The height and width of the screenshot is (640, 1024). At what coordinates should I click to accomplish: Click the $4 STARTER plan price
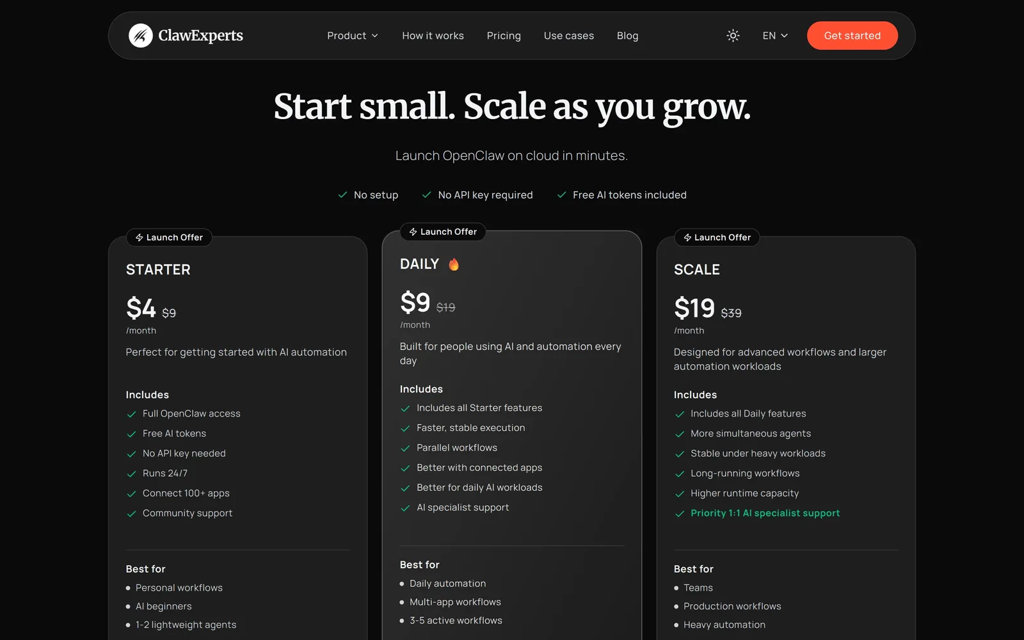click(141, 308)
